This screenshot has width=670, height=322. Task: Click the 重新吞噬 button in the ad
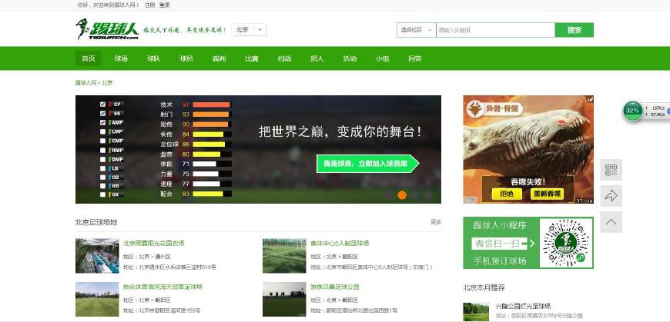[x=547, y=194]
